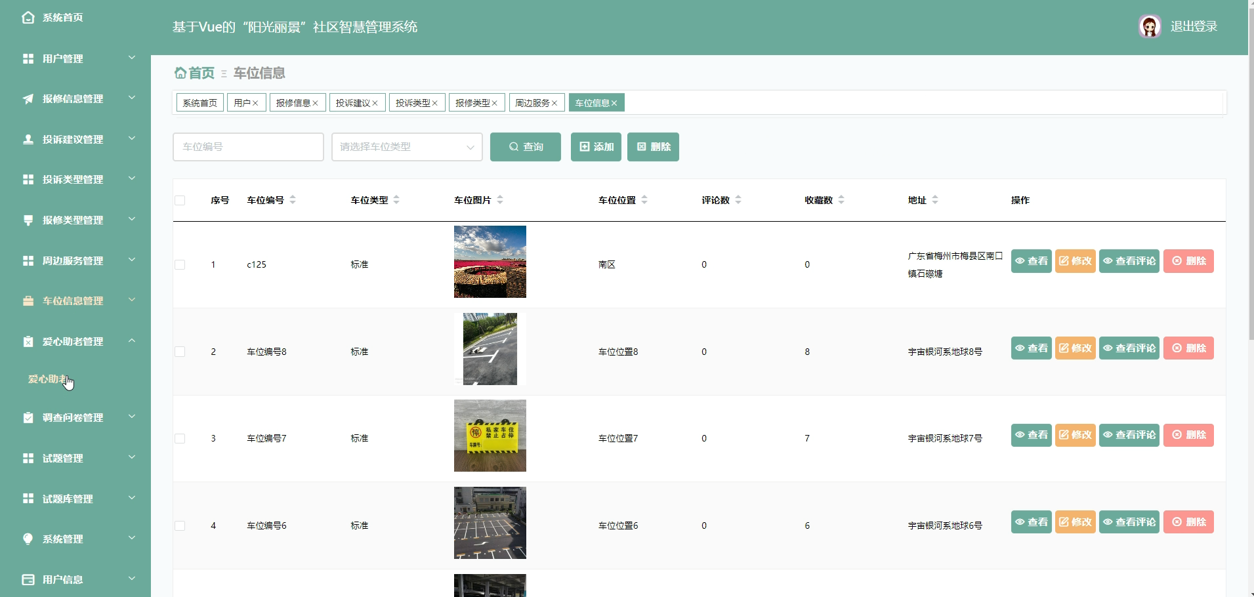Expand the 投诉类型管理 menu chevron
The width and height of the screenshot is (1254, 597).
click(132, 179)
